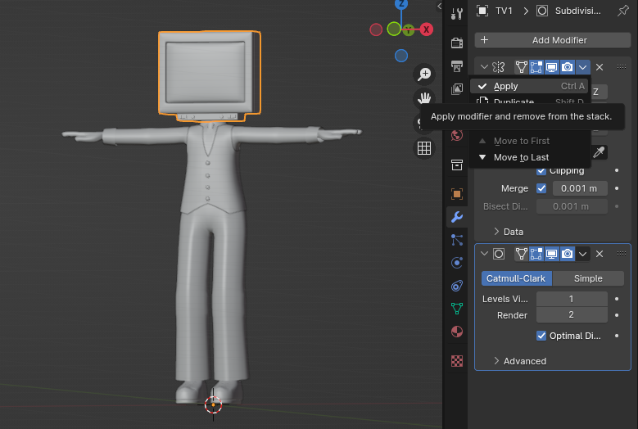Close the Mirror modifier options dropdown arrow
This screenshot has width=638, height=429.
coord(582,67)
